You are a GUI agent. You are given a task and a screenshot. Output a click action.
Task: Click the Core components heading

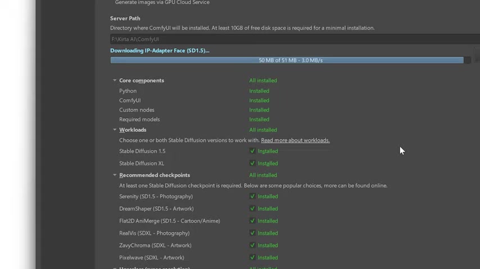[142, 80]
